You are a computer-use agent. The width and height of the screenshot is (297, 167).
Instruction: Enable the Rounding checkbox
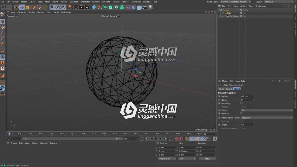(241, 103)
